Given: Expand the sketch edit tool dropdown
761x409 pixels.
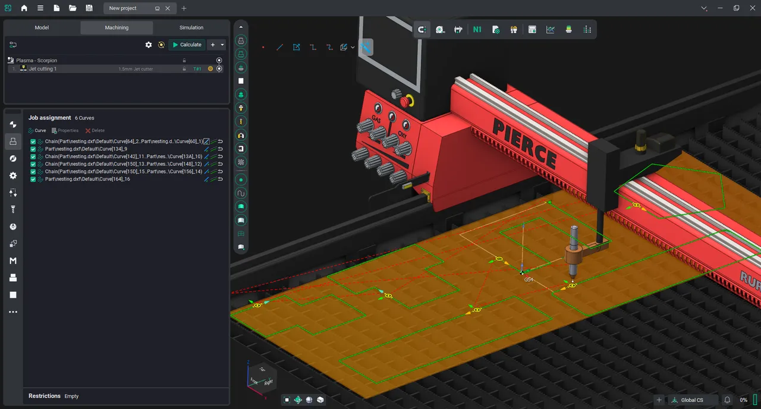Looking at the screenshot, I should (x=353, y=47).
